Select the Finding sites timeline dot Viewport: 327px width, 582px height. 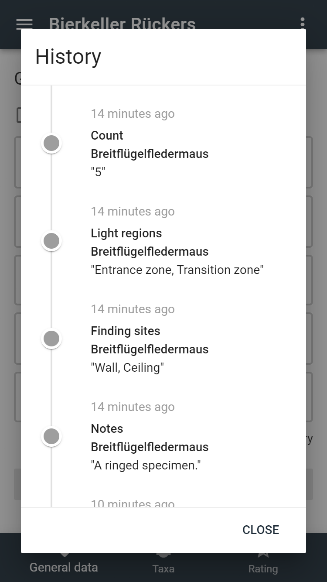coord(51,339)
